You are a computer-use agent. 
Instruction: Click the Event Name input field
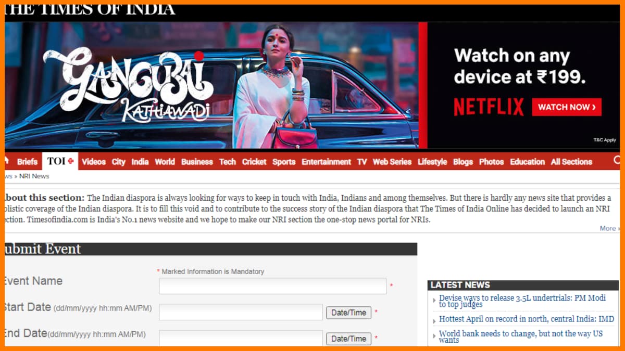pos(273,285)
